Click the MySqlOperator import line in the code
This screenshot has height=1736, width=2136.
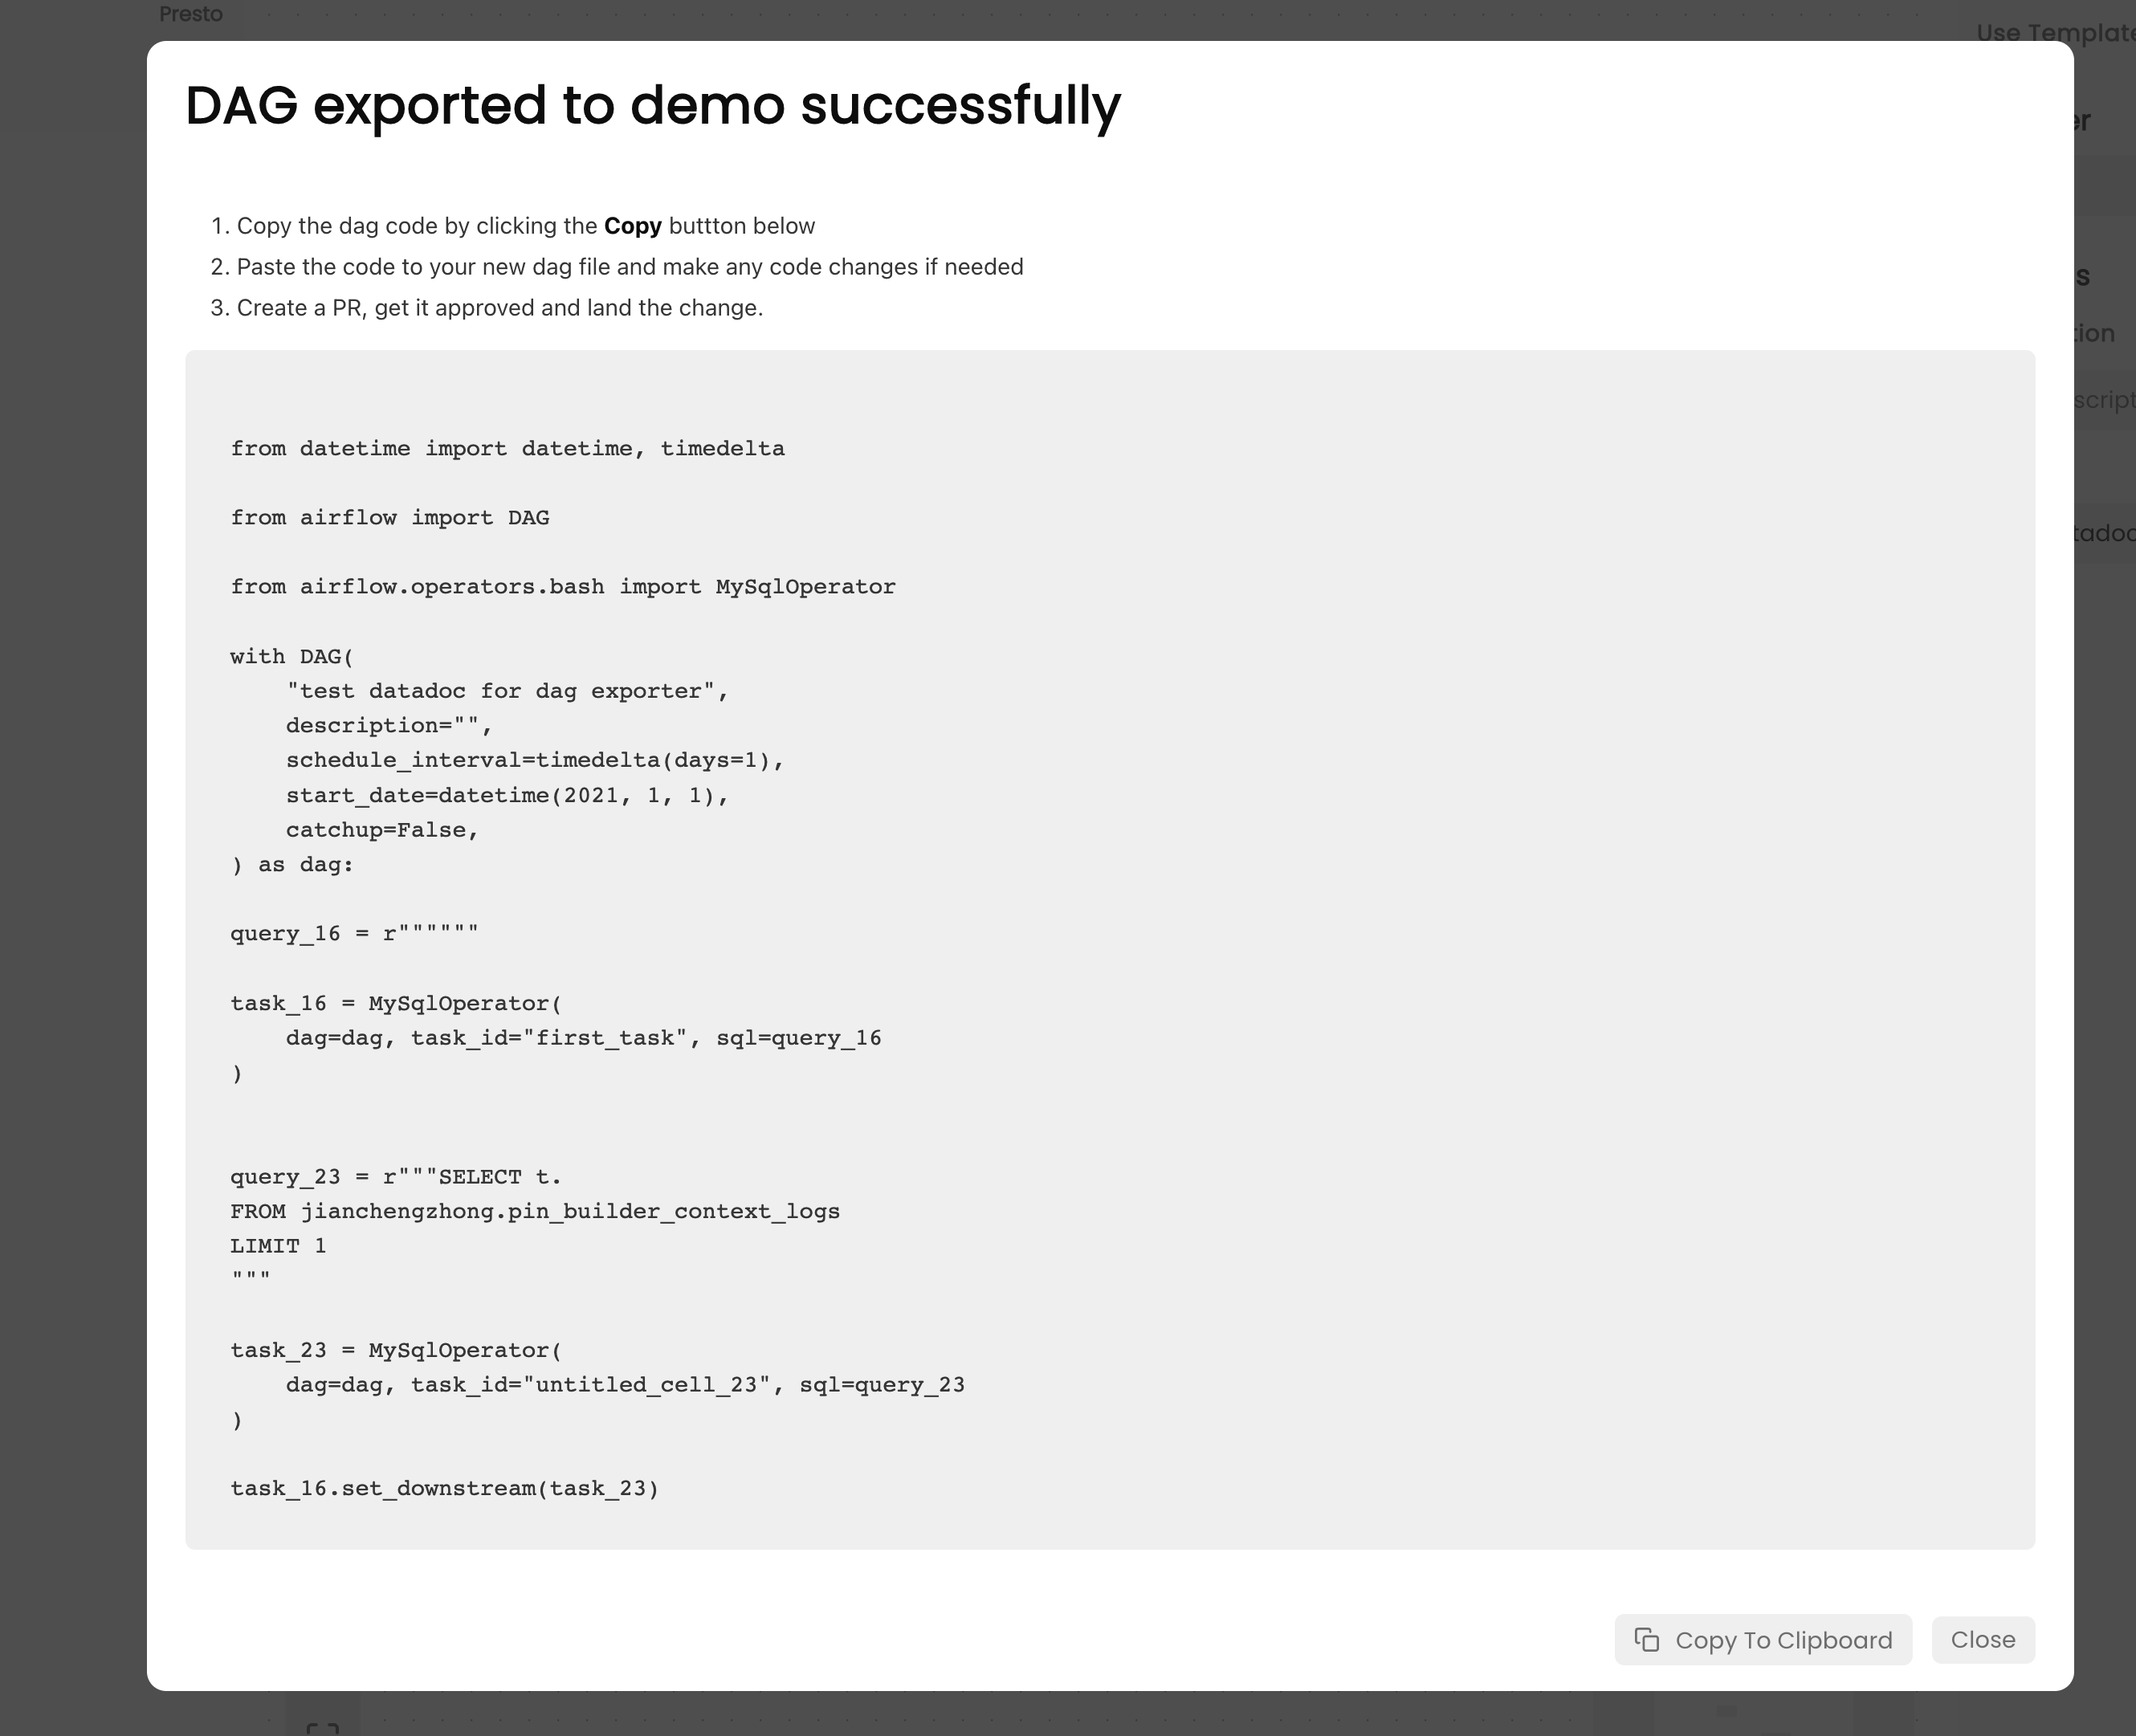pos(562,587)
